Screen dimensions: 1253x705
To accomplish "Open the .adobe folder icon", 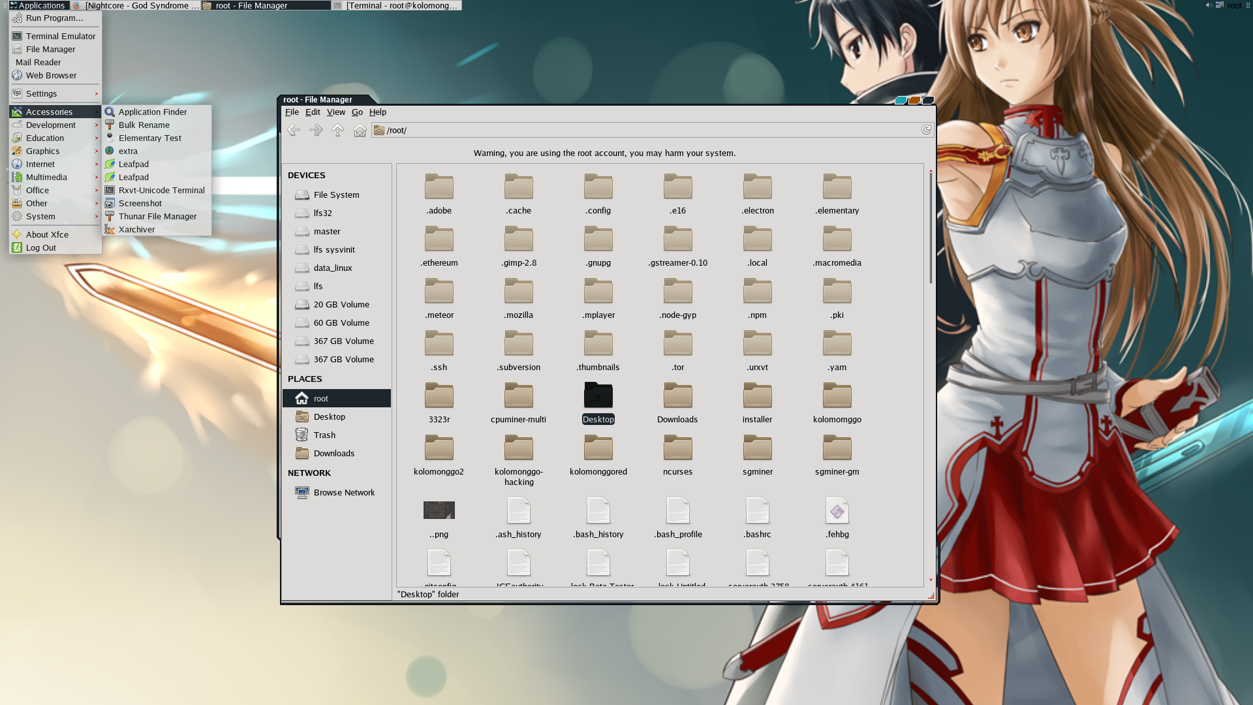I will [439, 186].
